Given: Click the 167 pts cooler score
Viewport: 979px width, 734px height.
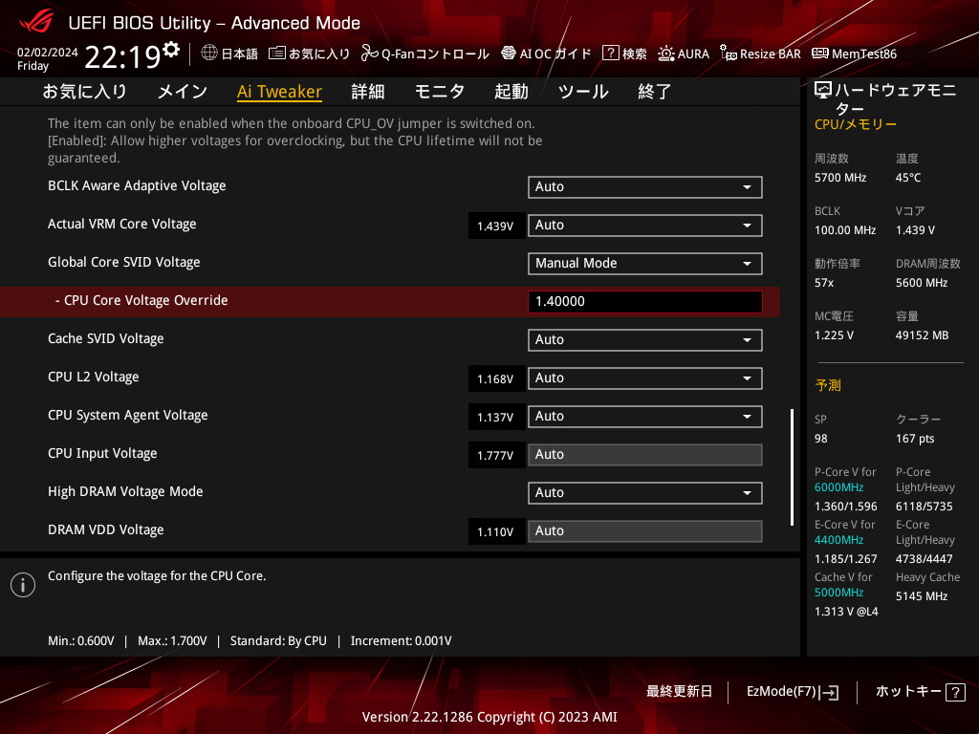Looking at the screenshot, I should pyautogui.click(x=915, y=439).
